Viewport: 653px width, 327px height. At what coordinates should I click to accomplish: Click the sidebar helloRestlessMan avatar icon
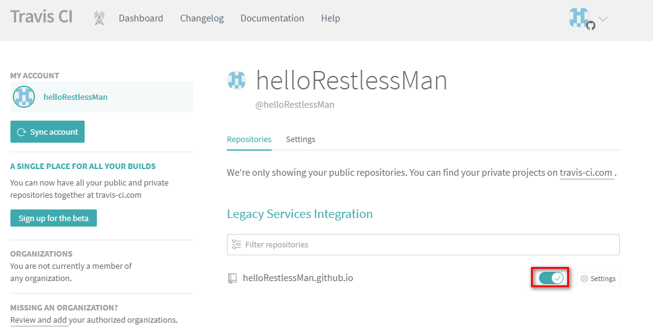tap(25, 97)
